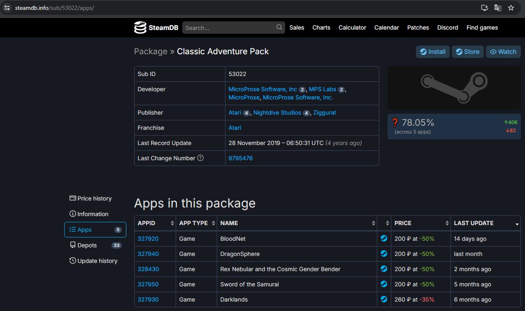Open publisher Nightdive Studios link

click(277, 113)
